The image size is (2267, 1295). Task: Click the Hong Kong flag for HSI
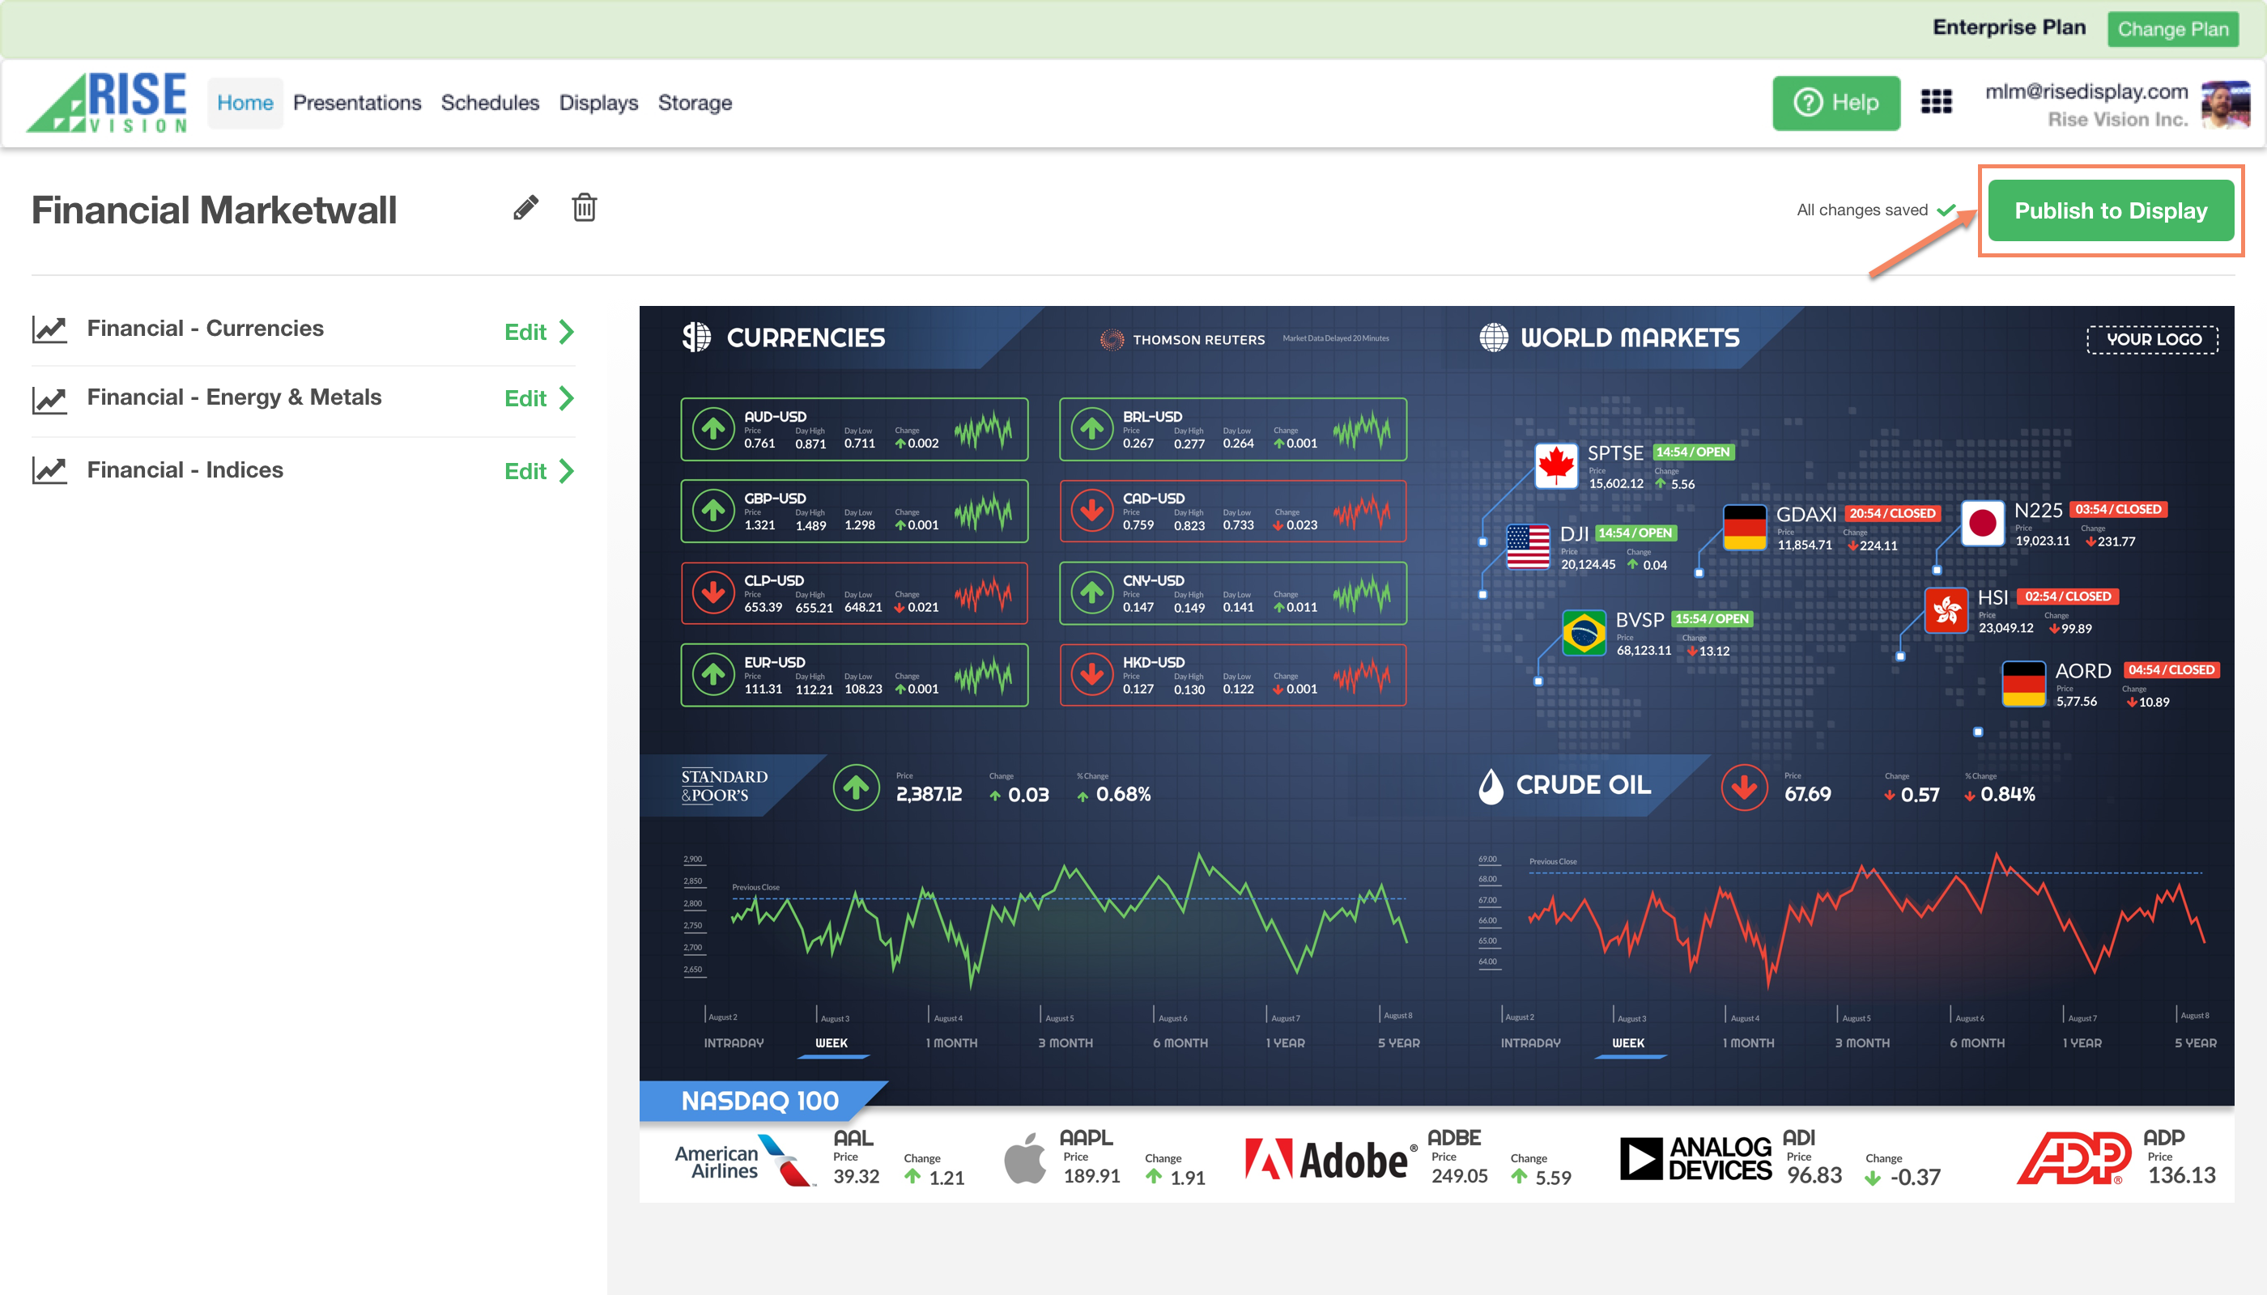[x=1946, y=609]
